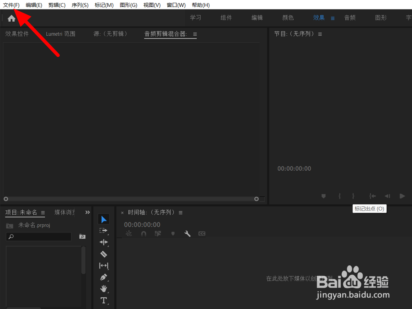Select the Type tool
This screenshot has width=412, height=309.
click(104, 300)
